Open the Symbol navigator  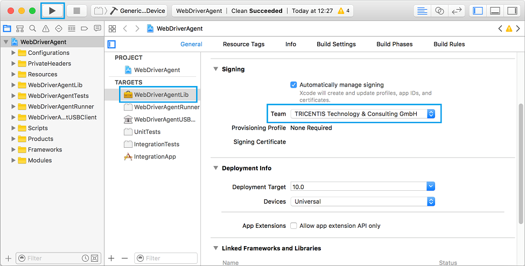pos(20,28)
